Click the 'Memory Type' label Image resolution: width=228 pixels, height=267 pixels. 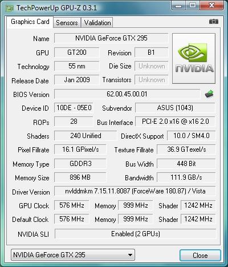[x=31, y=164]
